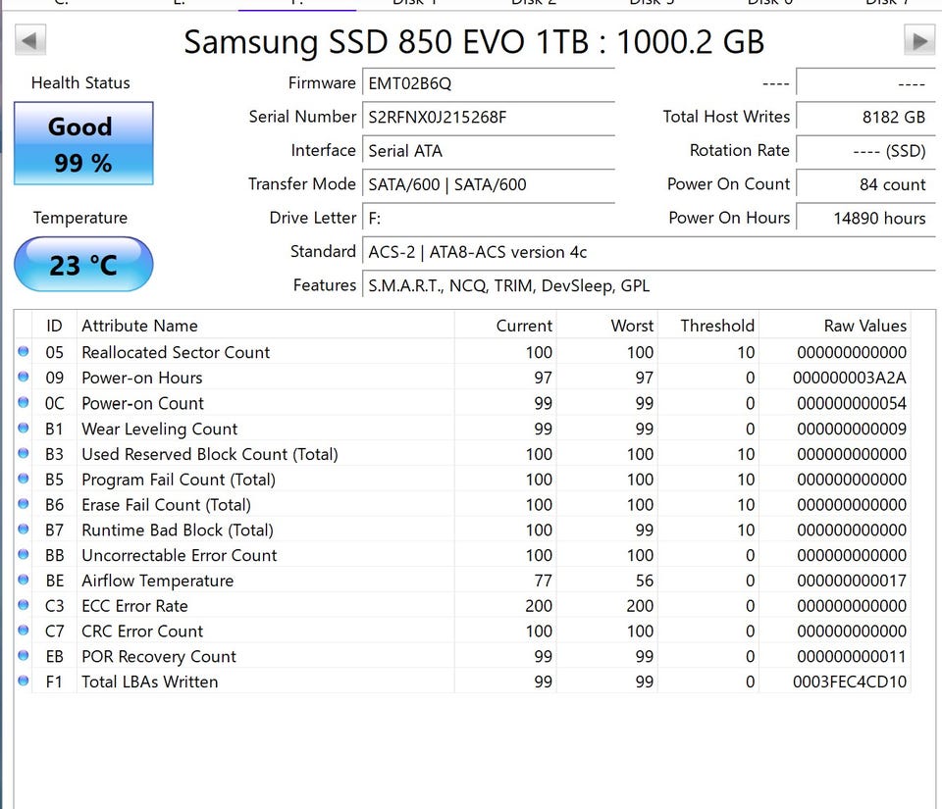942x809 pixels.
Task: Click the Current column header
Action: coord(505,326)
